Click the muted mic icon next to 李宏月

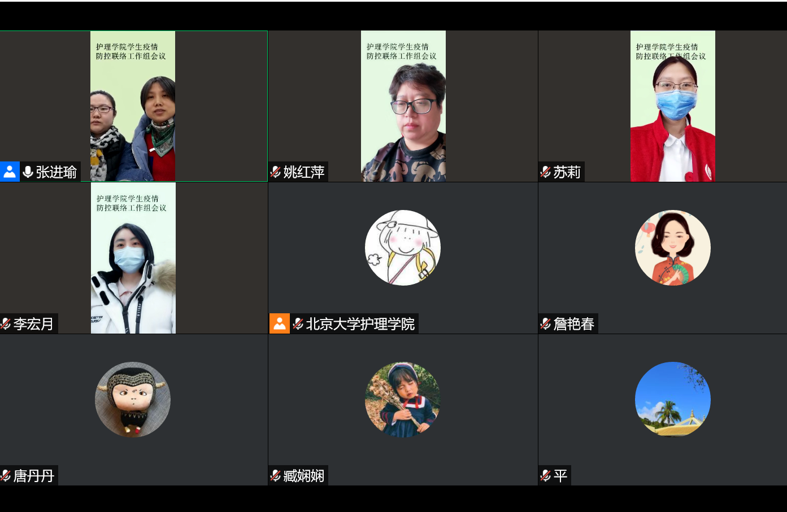click(x=6, y=323)
